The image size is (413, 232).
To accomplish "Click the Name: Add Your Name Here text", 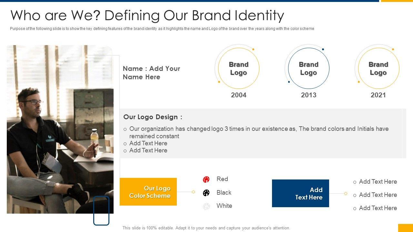I will click(x=151, y=73).
